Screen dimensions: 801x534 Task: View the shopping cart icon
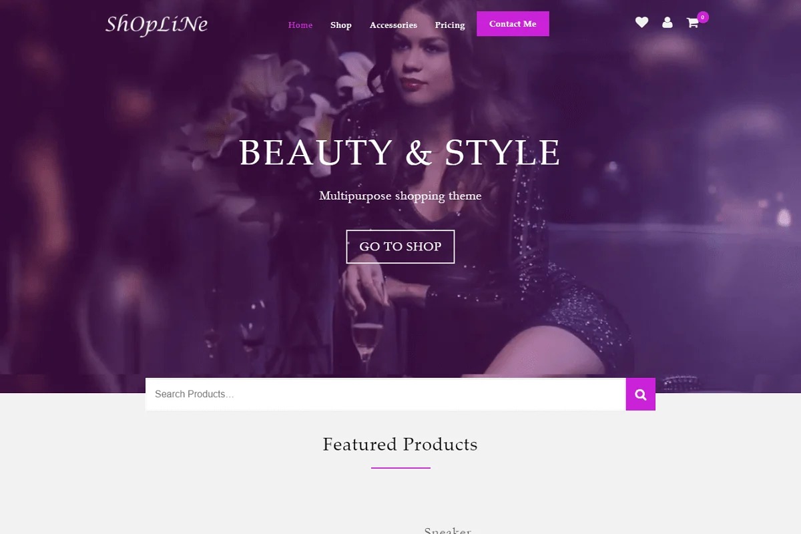[x=692, y=23]
